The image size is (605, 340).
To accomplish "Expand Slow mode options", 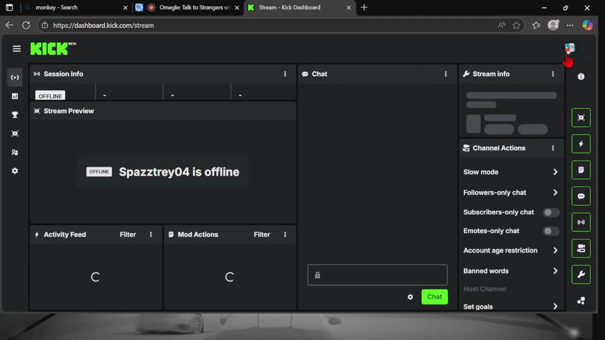I will 510,172.
